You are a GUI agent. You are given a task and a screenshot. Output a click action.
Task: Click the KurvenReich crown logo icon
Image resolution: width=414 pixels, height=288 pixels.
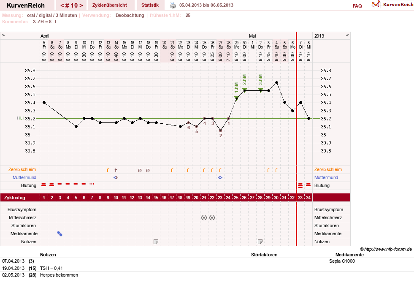(376, 4)
